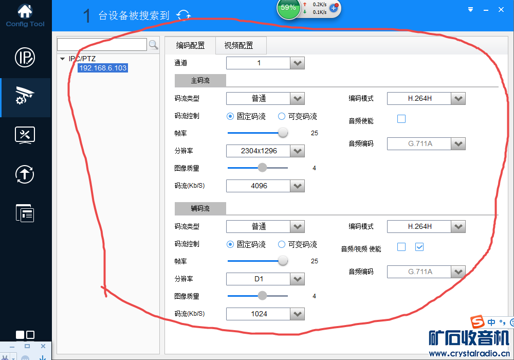
Task: Click the 59% green circle indicator
Action: pos(288,8)
